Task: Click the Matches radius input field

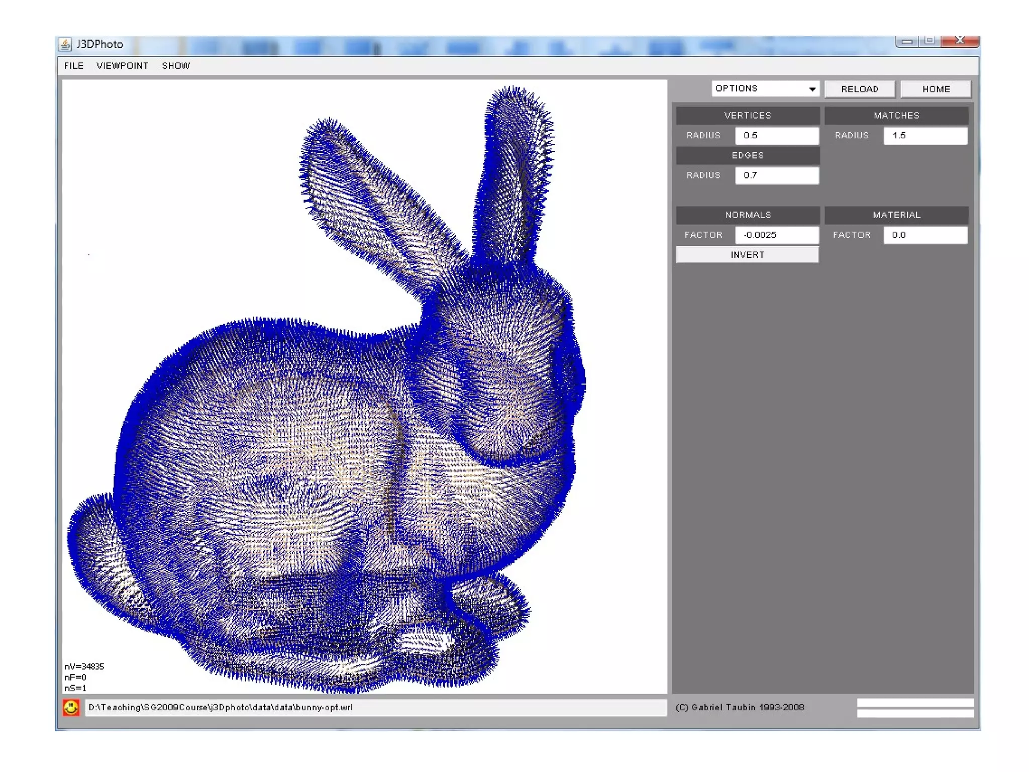Action: point(924,136)
